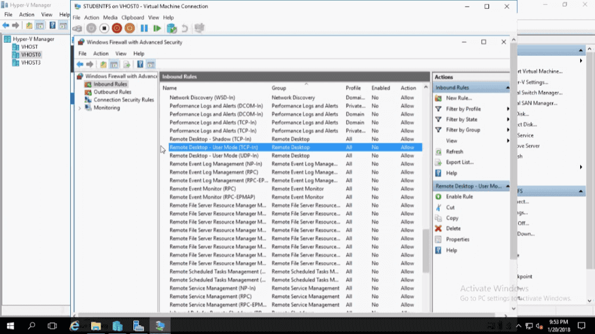This screenshot has height=334, width=595.
Task: Show hidden system tray icons chevron
Action: pos(518,326)
